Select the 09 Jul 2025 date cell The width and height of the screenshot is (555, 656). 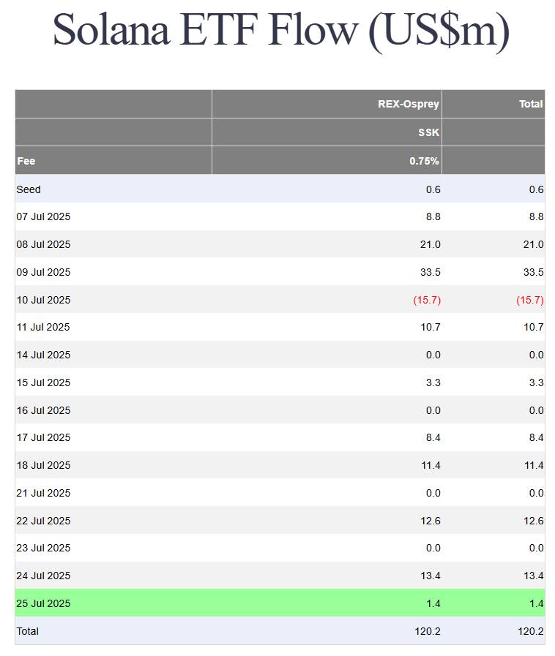43,272
